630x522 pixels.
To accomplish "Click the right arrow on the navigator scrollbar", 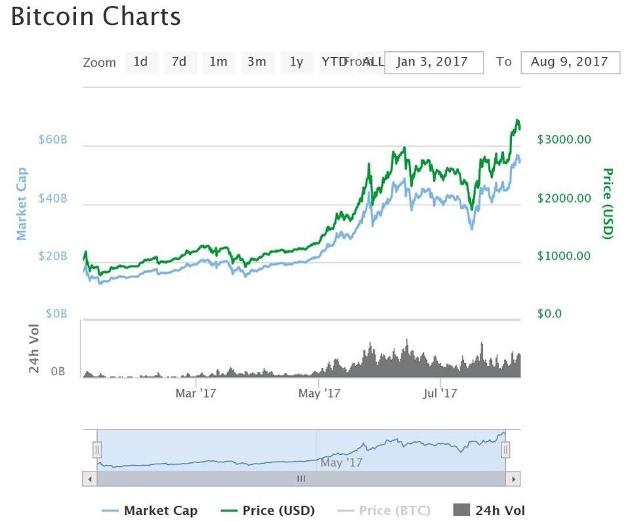I will coord(514,479).
